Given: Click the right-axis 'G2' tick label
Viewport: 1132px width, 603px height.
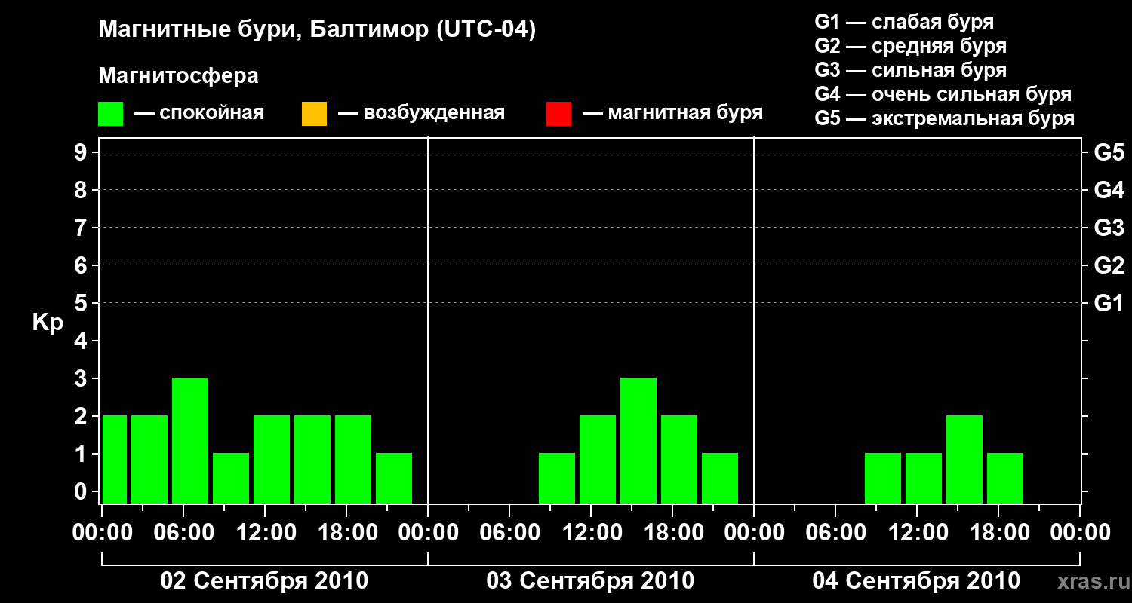Looking at the screenshot, I should click(1109, 265).
